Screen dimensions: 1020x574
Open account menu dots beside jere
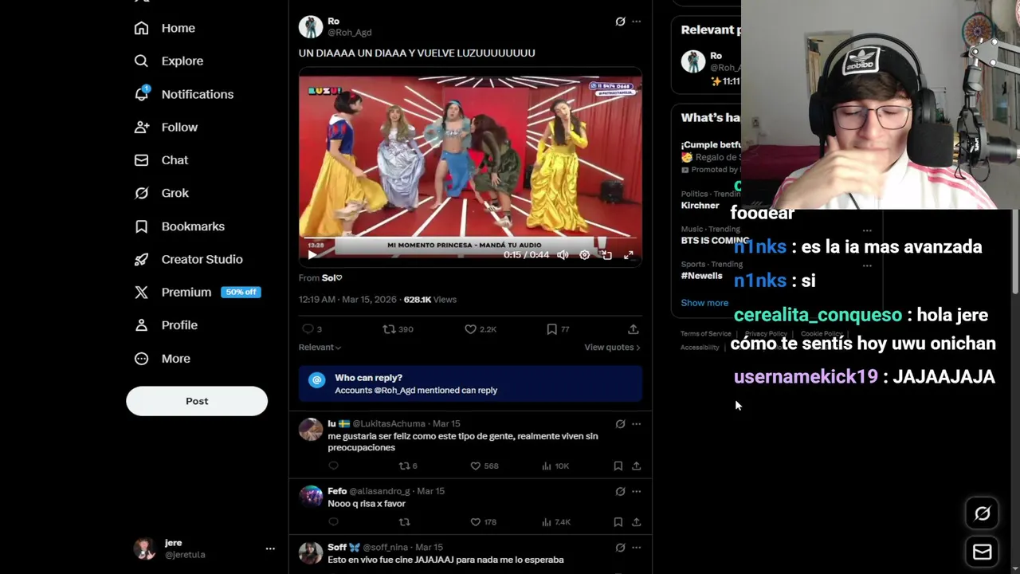(x=270, y=548)
